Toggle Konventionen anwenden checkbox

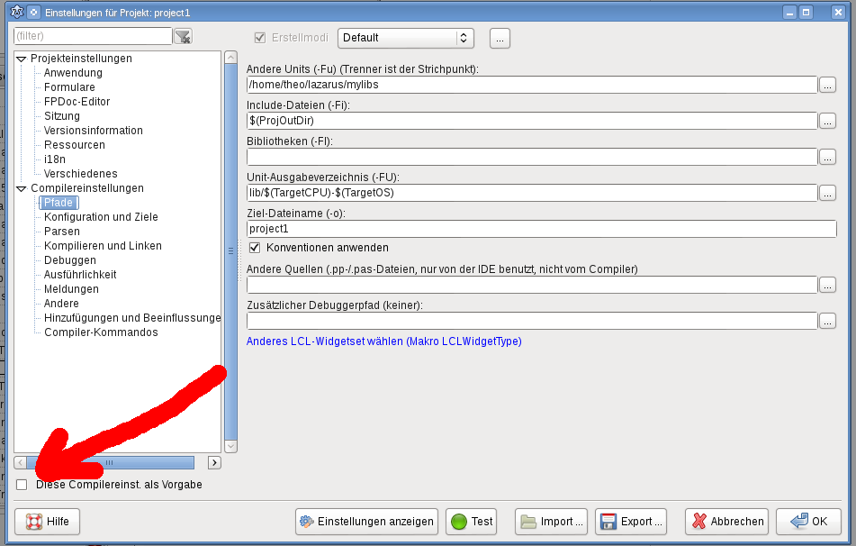click(x=255, y=247)
